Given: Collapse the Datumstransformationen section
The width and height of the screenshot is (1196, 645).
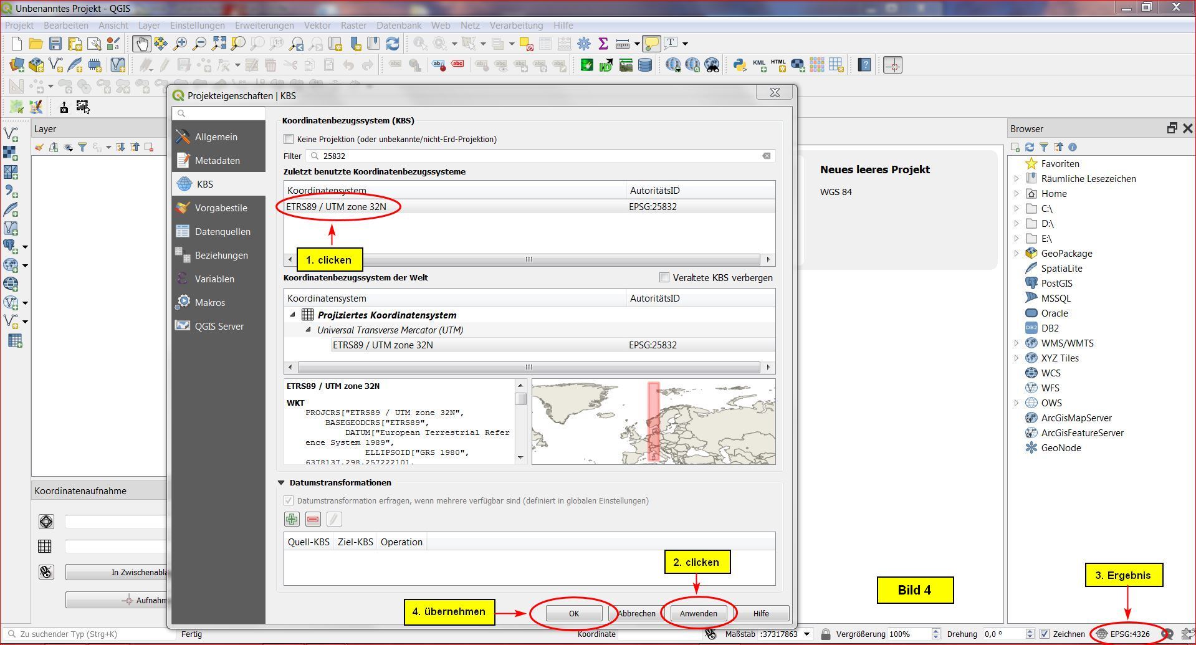Looking at the screenshot, I should tap(281, 482).
